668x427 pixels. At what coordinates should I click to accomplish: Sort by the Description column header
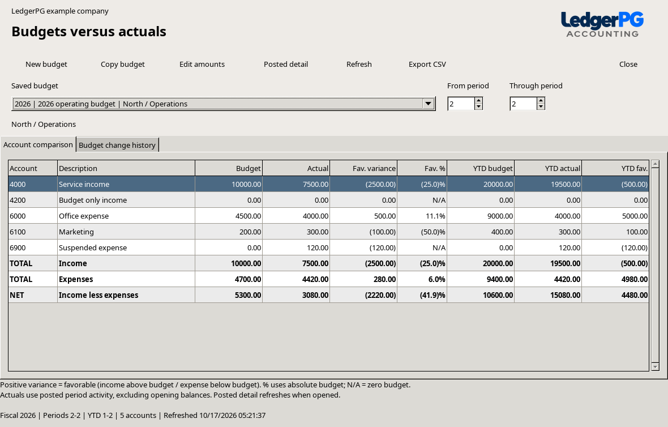click(x=126, y=168)
